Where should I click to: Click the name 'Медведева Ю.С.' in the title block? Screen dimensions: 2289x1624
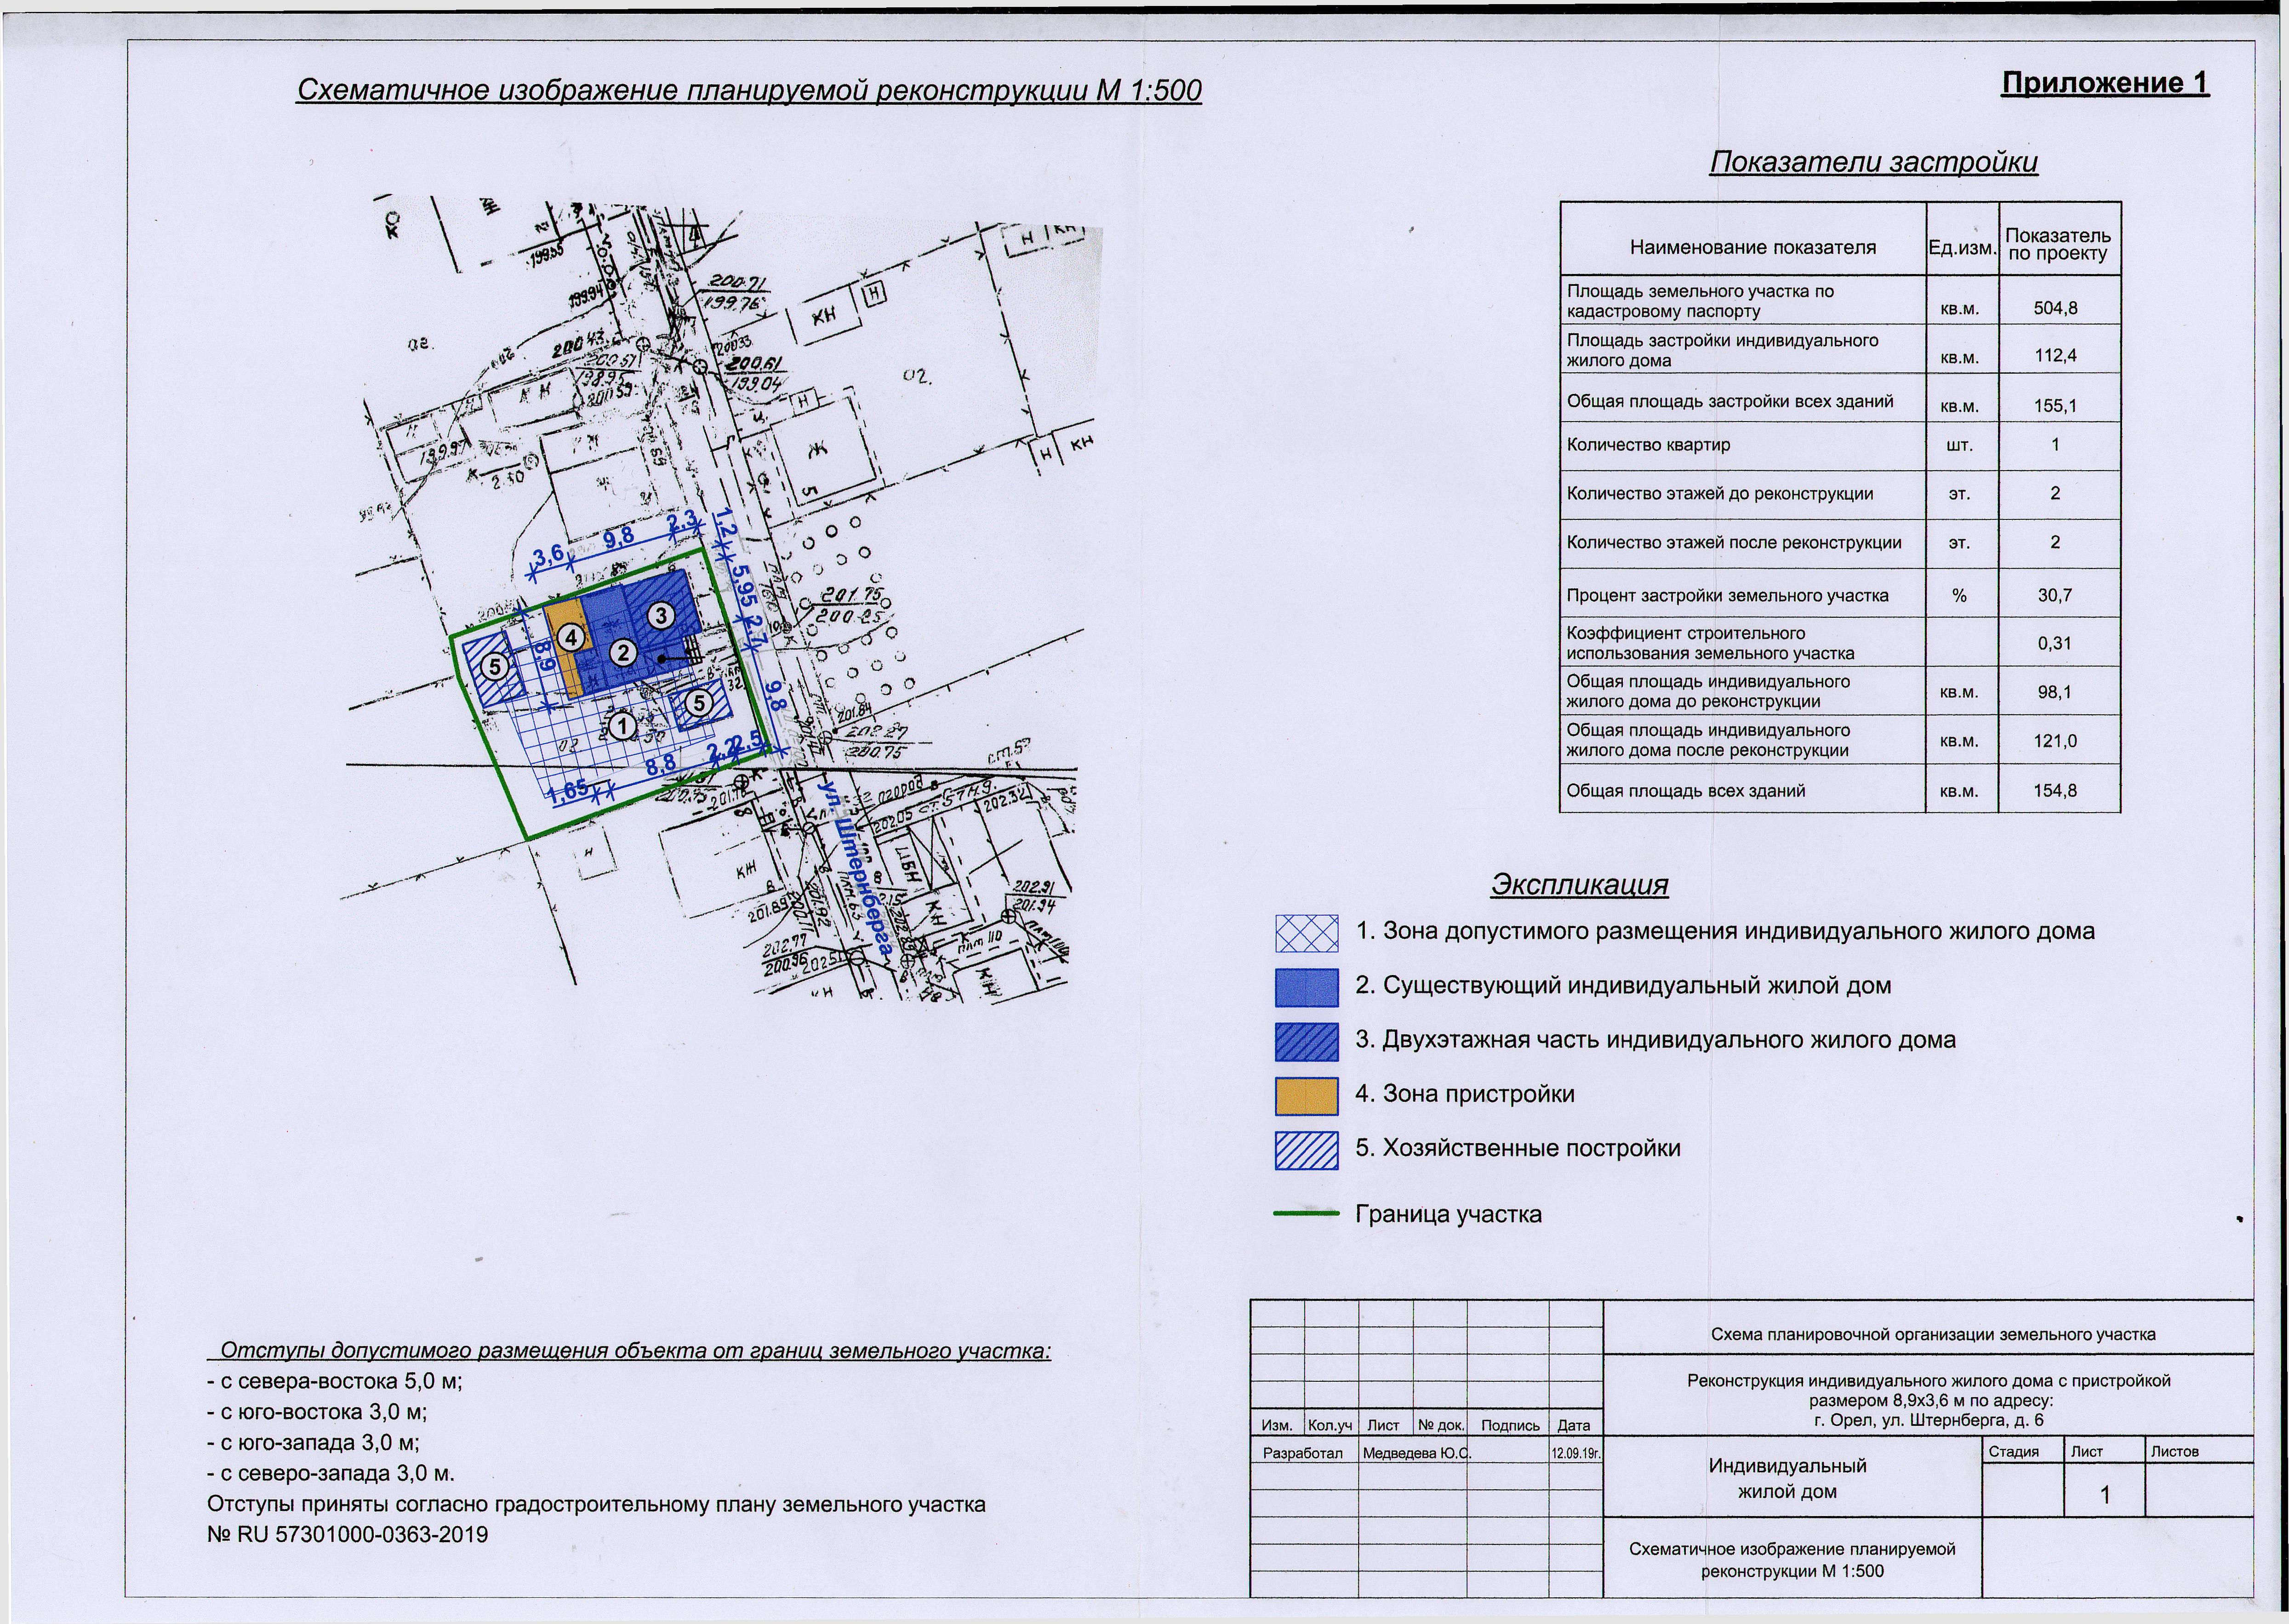click(x=1418, y=1453)
